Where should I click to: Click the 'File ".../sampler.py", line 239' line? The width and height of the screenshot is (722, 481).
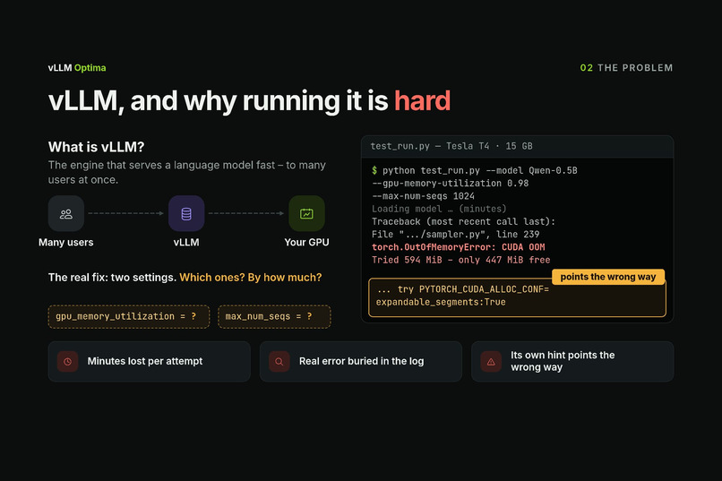[x=455, y=235]
